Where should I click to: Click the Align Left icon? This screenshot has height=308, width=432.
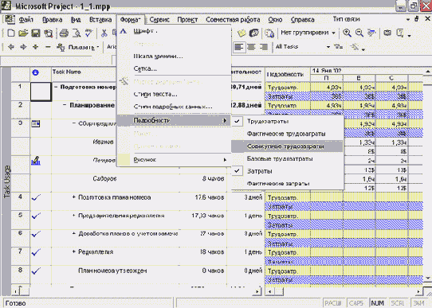[238, 47]
